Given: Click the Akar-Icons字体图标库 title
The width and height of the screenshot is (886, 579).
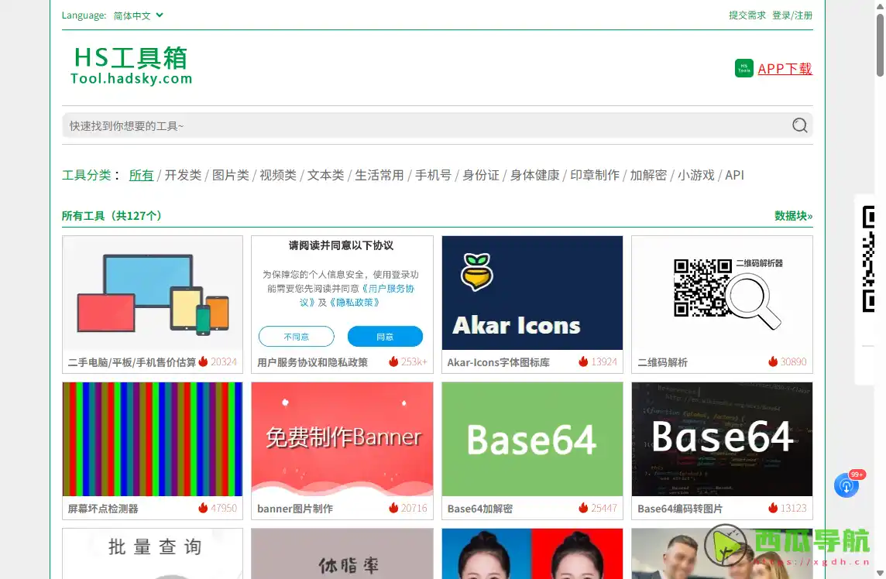Looking at the screenshot, I should point(499,362).
